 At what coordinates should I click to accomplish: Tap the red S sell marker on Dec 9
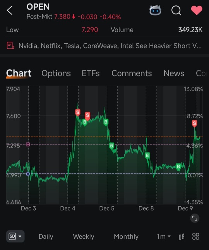click(194, 123)
